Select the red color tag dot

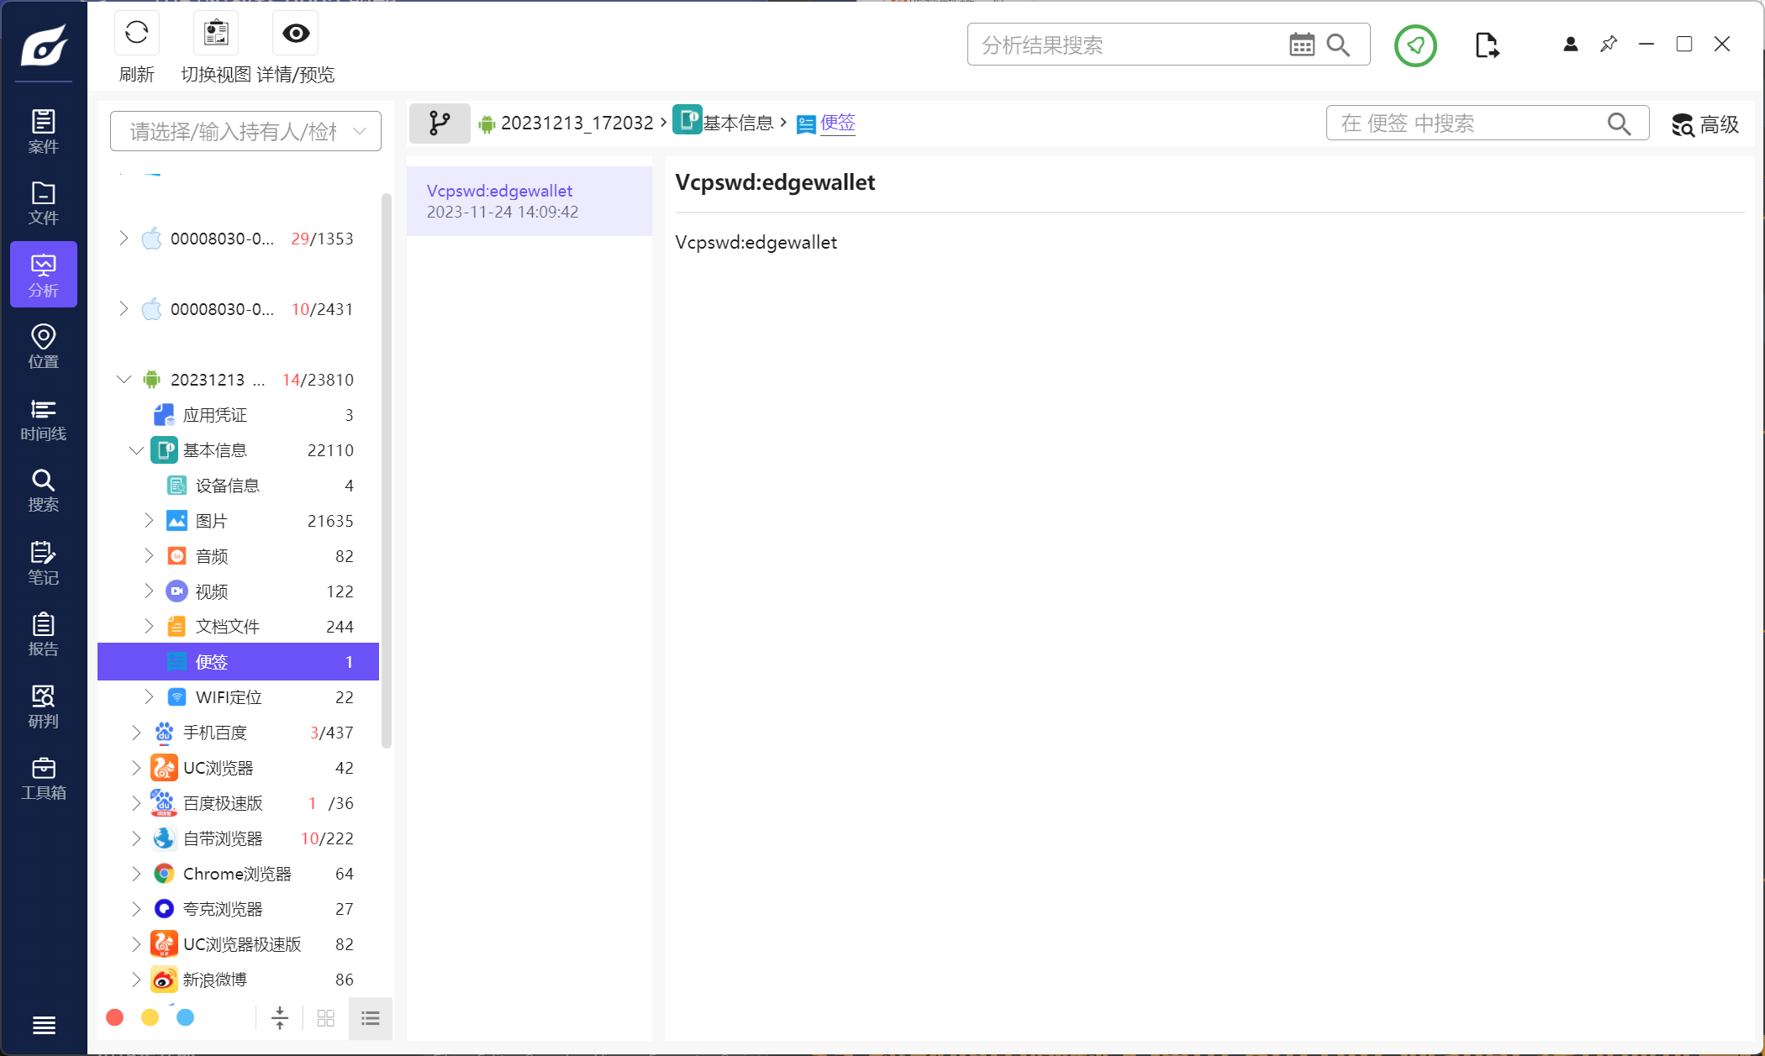pos(115,1018)
